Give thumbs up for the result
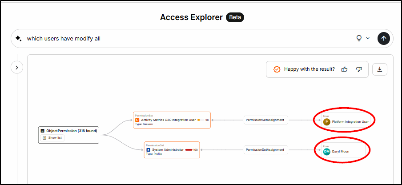Image resolution: width=402 pixels, height=185 pixels. (x=344, y=69)
